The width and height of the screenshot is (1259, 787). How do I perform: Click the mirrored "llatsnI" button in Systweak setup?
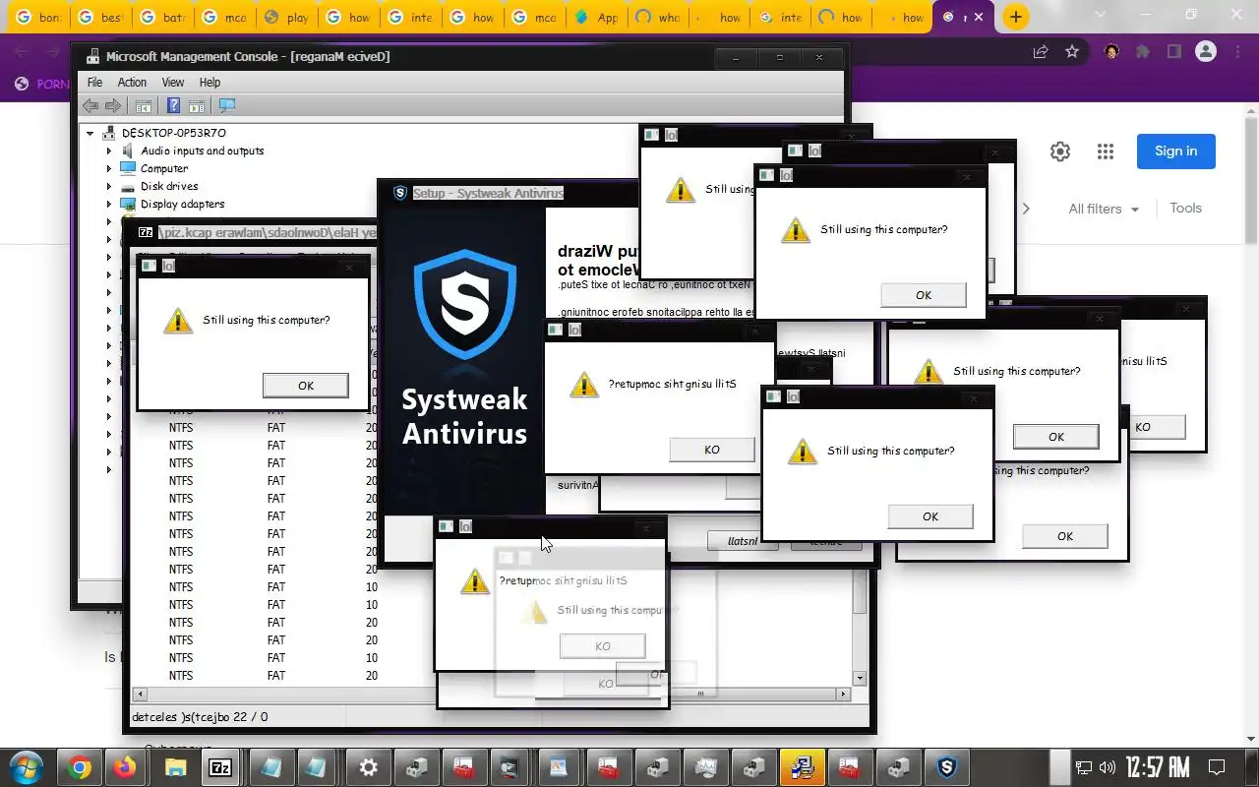pyautogui.click(x=743, y=541)
